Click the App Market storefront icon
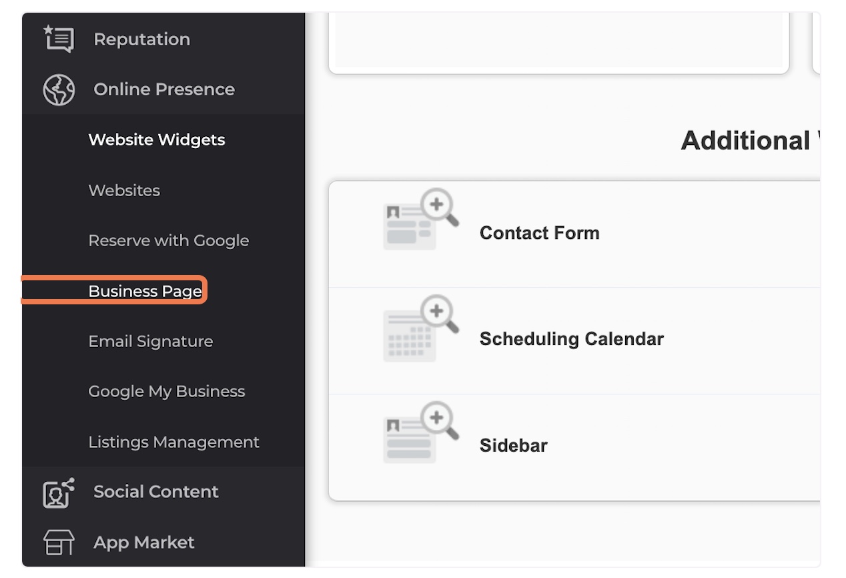The height and width of the screenshot is (578, 846). pyautogui.click(x=59, y=543)
